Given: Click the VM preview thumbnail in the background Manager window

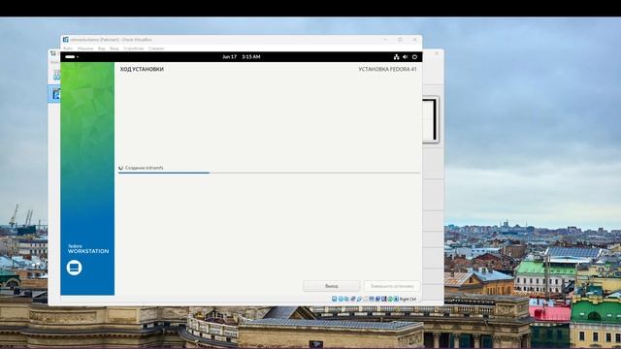Looking at the screenshot, I should pyautogui.click(x=430, y=120).
